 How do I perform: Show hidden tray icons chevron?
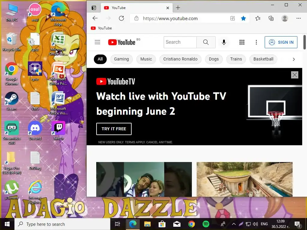click(x=234, y=224)
